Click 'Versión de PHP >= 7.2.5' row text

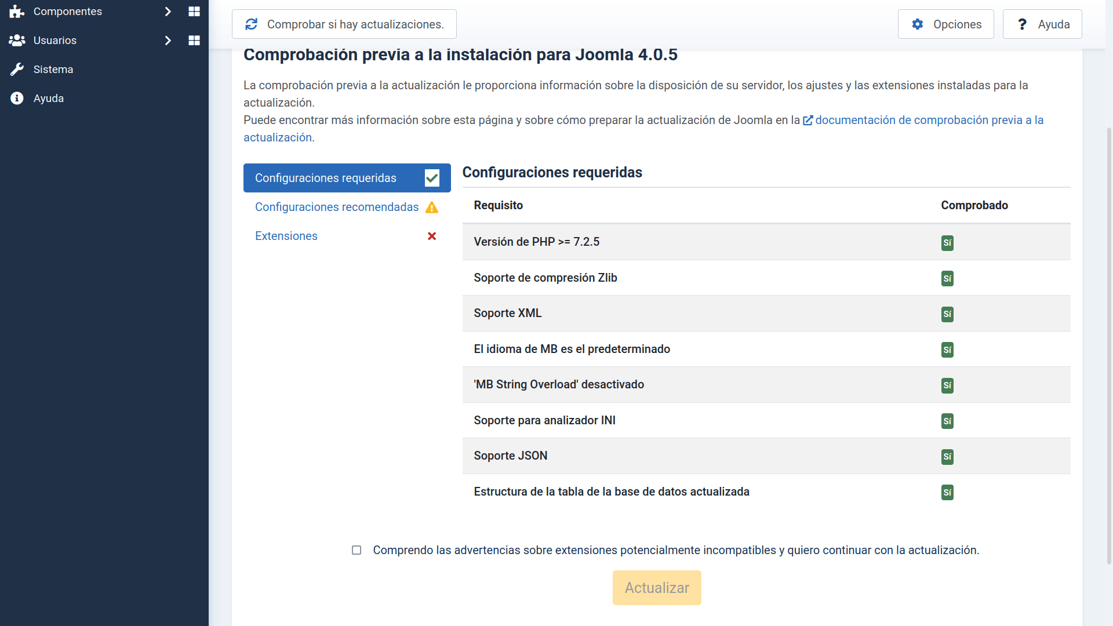pyautogui.click(x=537, y=242)
